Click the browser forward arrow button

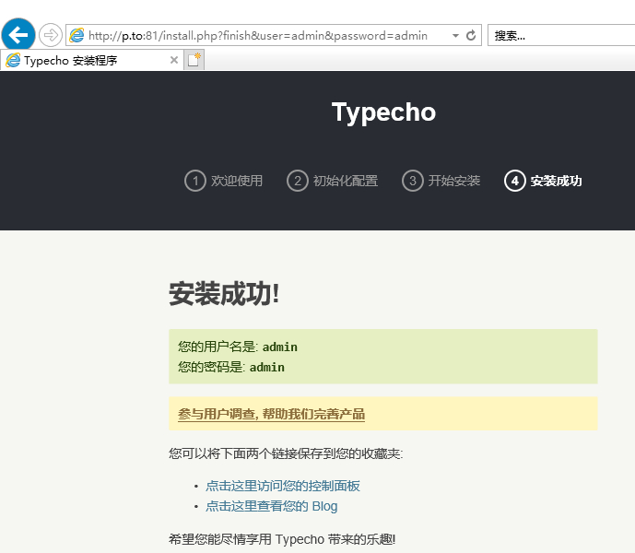[x=50, y=35]
